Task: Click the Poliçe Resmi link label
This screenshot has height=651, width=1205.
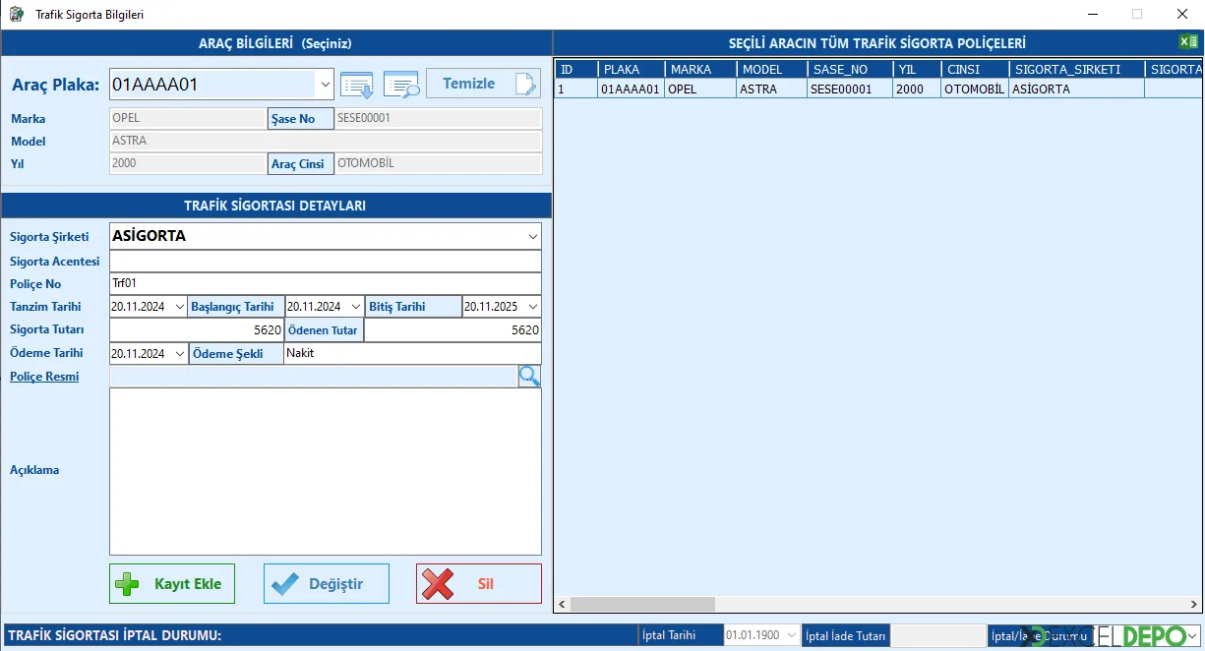Action: pos(44,377)
